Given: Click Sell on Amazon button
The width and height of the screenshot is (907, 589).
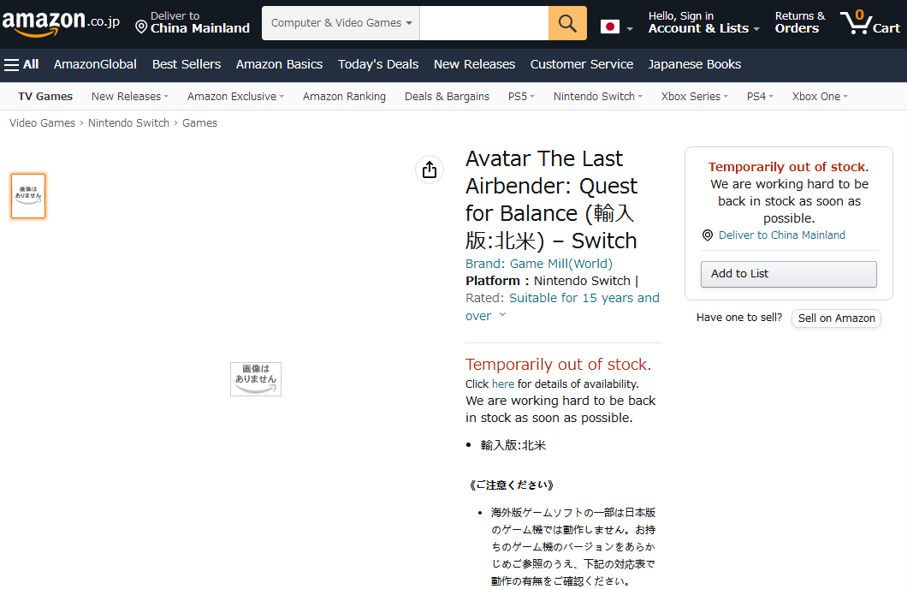Looking at the screenshot, I should (x=836, y=318).
